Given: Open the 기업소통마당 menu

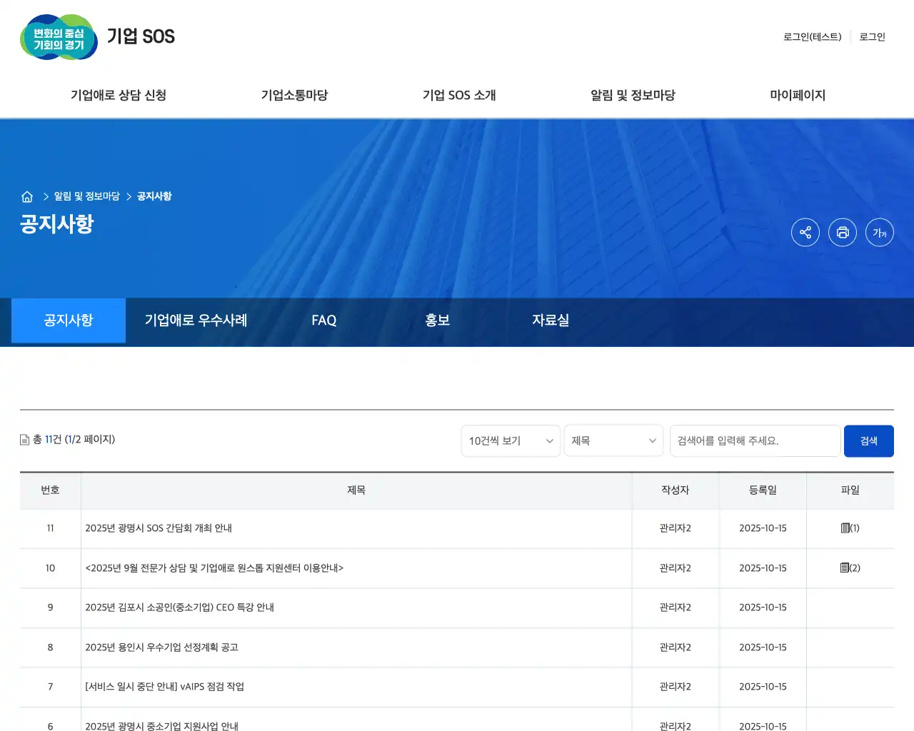Looking at the screenshot, I should pos(294,95).
